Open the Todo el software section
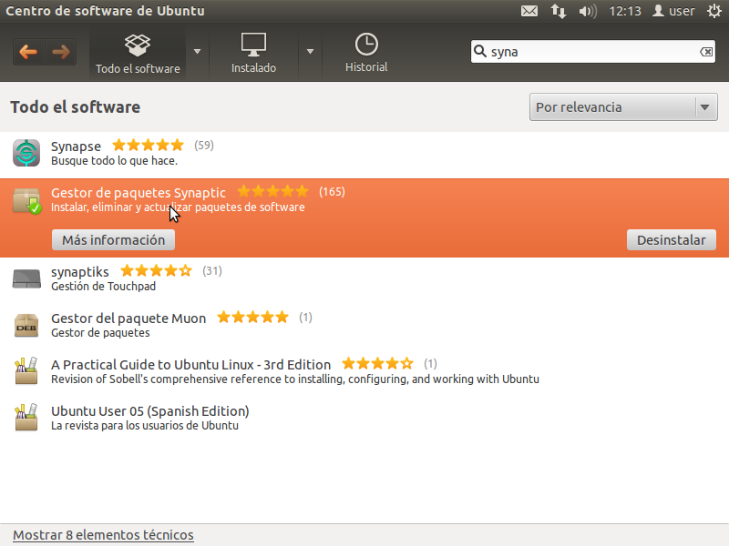 138,54
